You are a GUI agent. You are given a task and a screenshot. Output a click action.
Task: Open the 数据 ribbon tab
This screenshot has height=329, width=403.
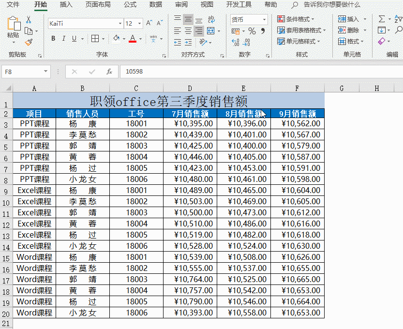[x=155, y=5]
